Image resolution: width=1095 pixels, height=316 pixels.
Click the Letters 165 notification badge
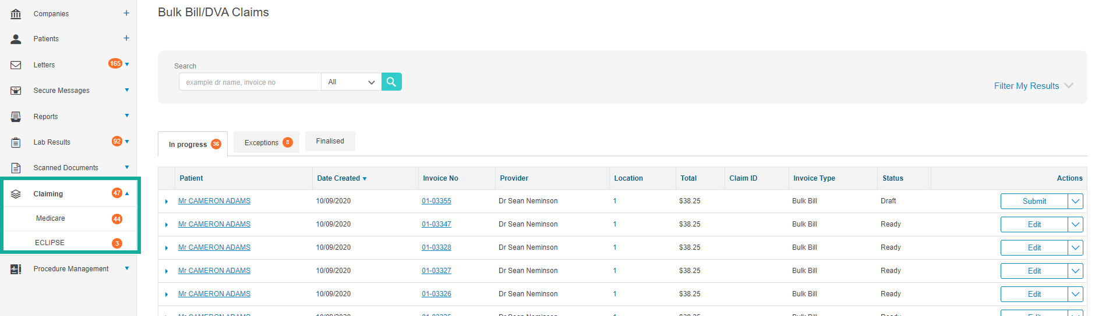(115, 63)
